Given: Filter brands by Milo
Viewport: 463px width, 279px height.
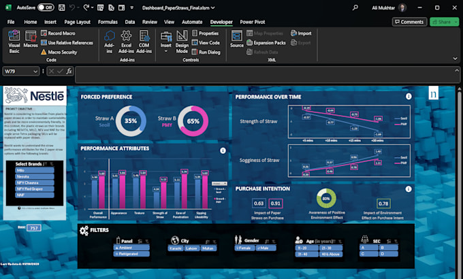Looking at the screenshot, I should pos(35,170).
